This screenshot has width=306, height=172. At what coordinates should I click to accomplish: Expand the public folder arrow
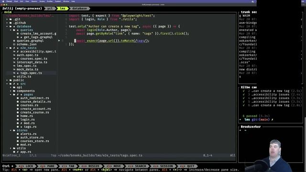pos(7,80)
